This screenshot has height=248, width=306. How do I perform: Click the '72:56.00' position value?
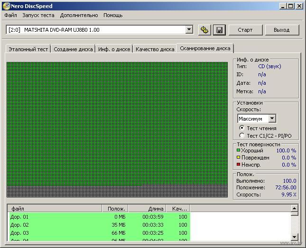[286, 187]
